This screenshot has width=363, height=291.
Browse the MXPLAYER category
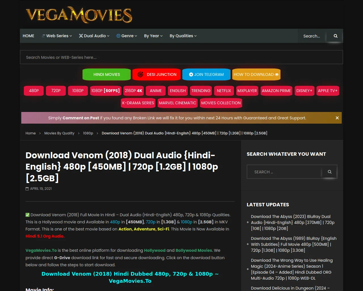click(x=247, y=91)
